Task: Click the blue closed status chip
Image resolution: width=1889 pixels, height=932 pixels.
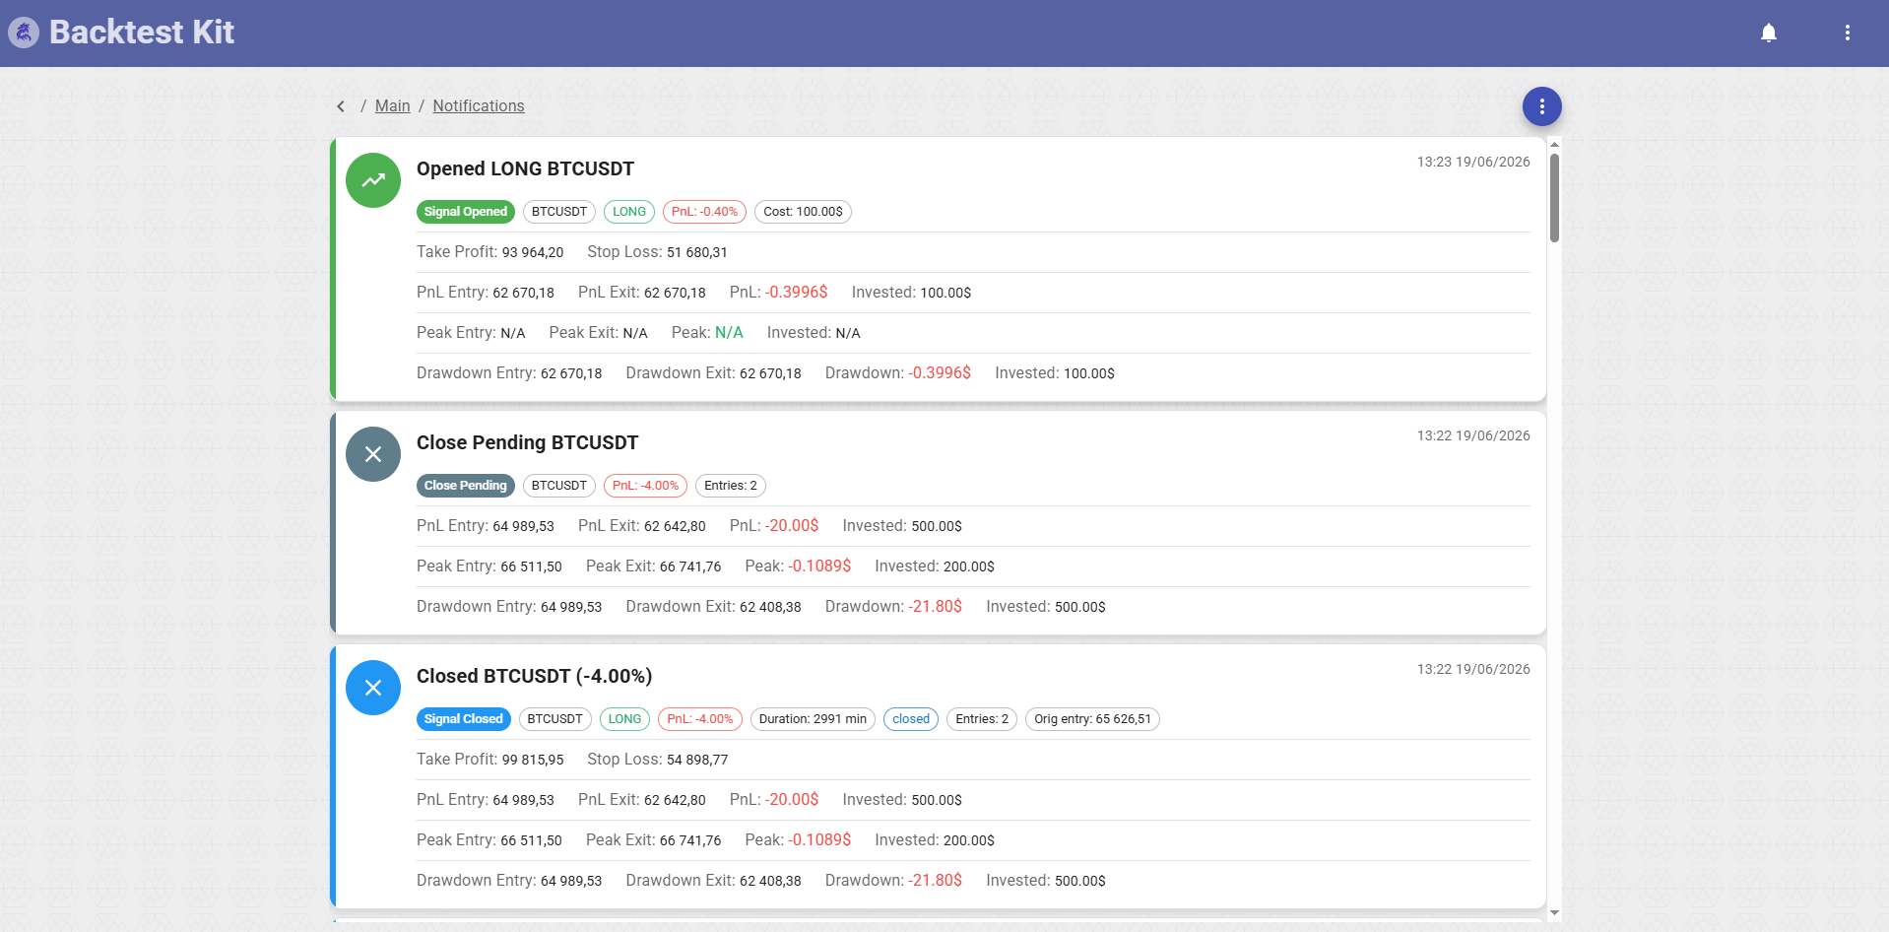Action: pos(911,719)
